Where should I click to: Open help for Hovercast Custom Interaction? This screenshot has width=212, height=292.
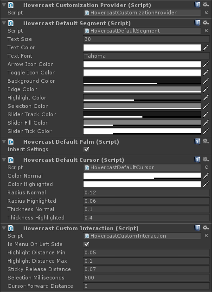(197, 228)
